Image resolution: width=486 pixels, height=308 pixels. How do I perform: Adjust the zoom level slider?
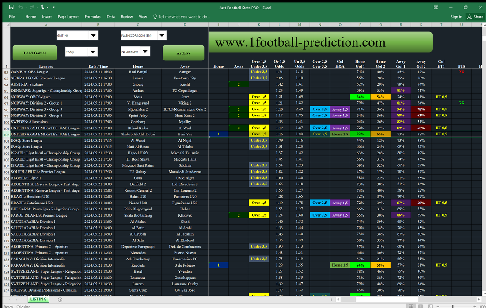[x=453, y=306]
